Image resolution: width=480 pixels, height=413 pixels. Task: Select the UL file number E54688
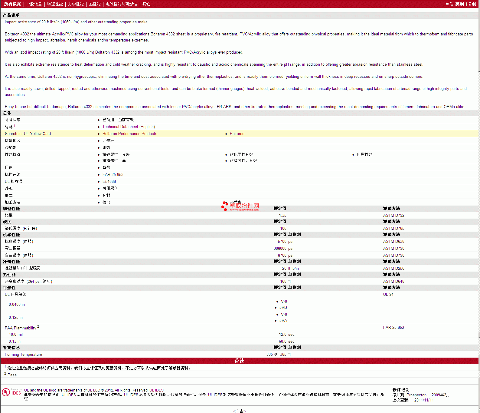(109, 181)
